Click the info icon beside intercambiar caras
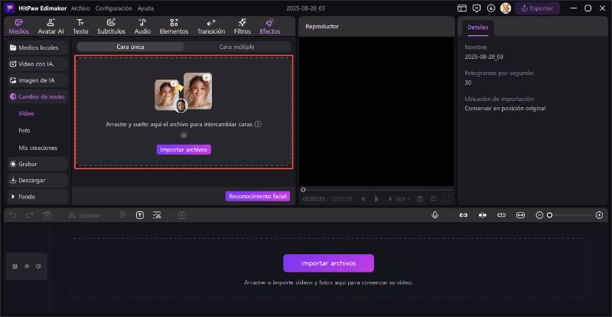The width and height of the screenshot is (612, 317). coord(258,124)
